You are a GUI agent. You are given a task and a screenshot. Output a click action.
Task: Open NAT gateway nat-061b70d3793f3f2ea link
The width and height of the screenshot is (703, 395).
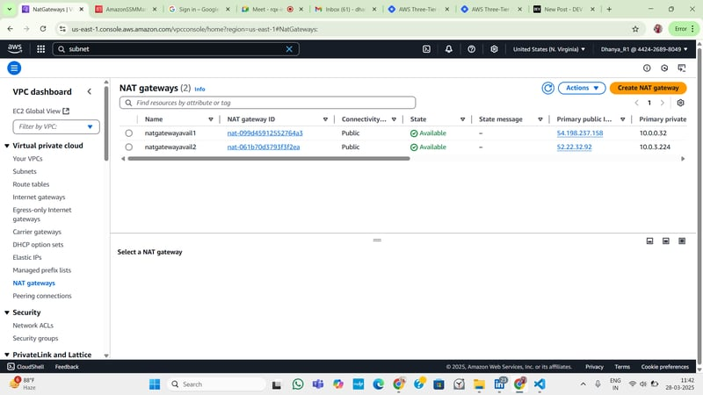click(264, 147)
